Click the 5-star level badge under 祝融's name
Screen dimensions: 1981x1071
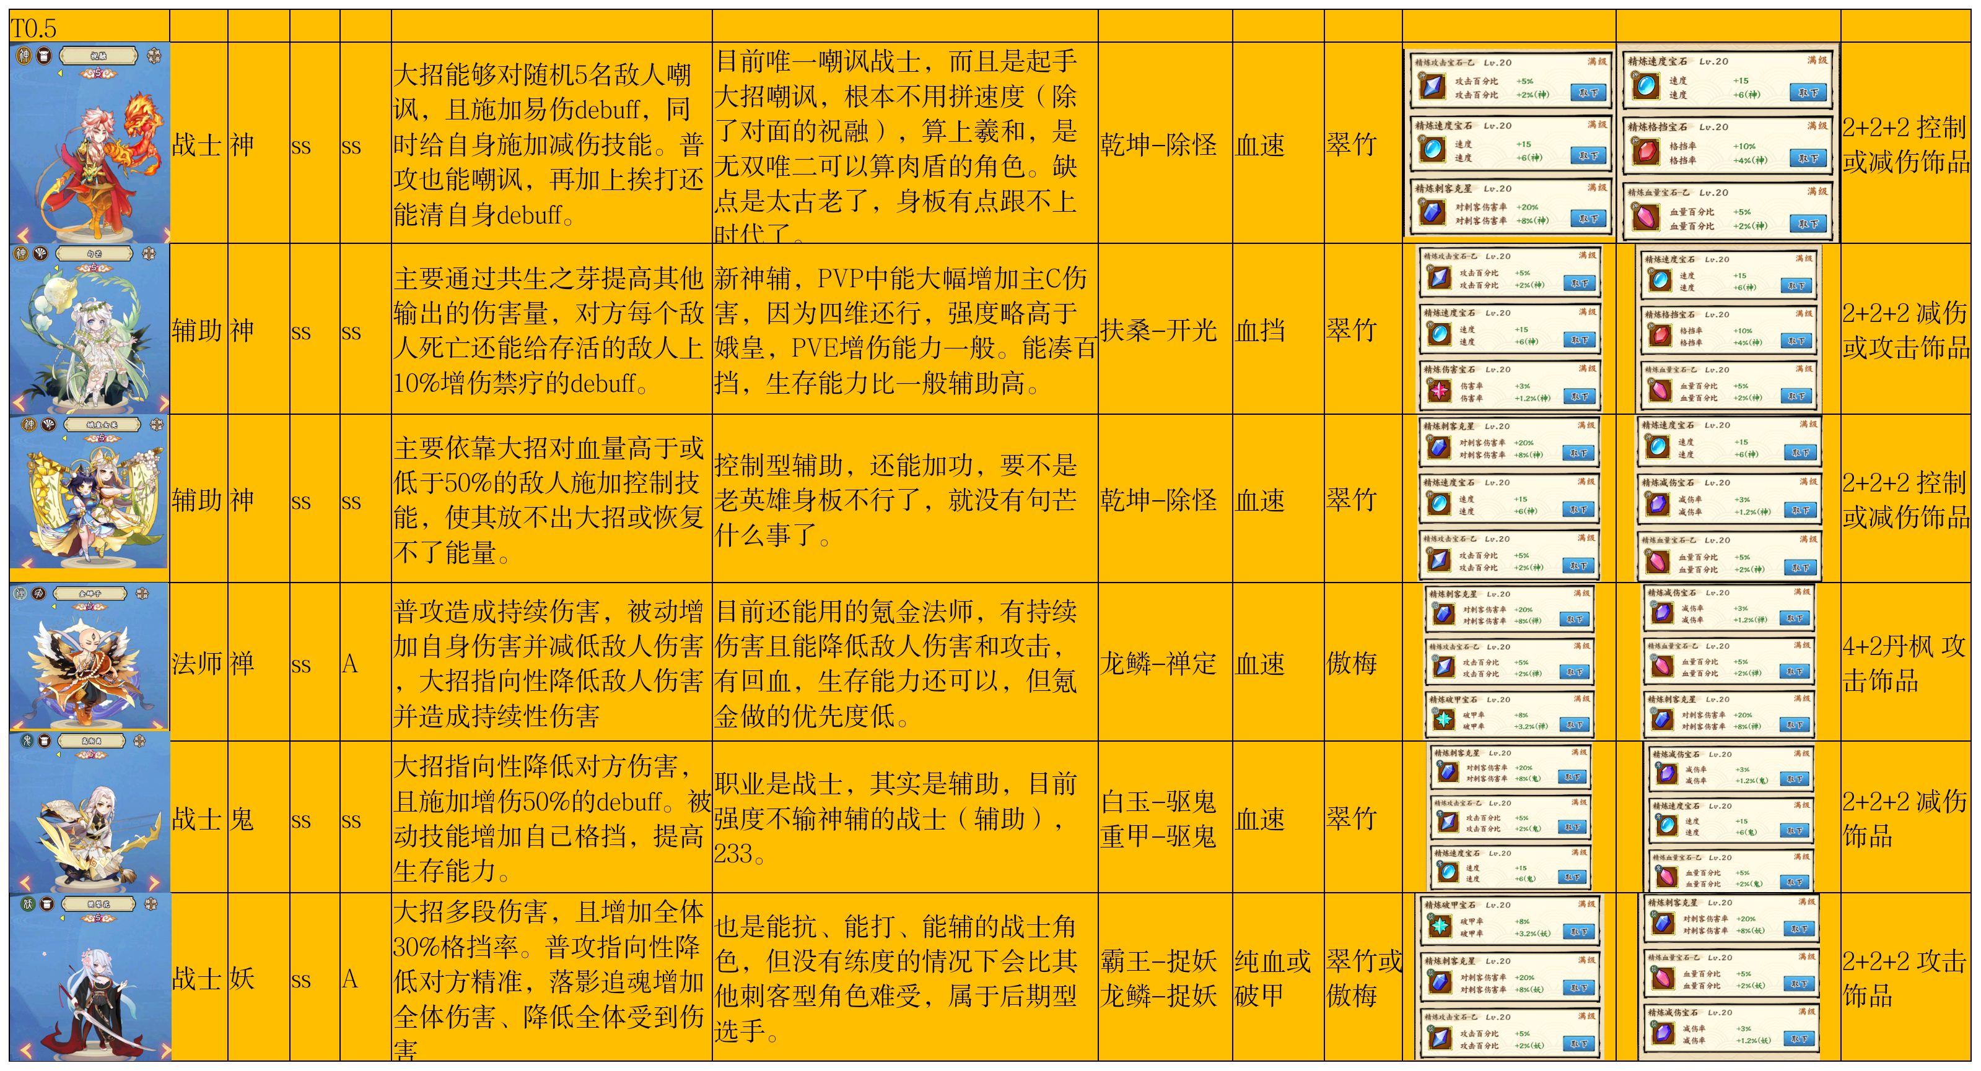point(98,74)
